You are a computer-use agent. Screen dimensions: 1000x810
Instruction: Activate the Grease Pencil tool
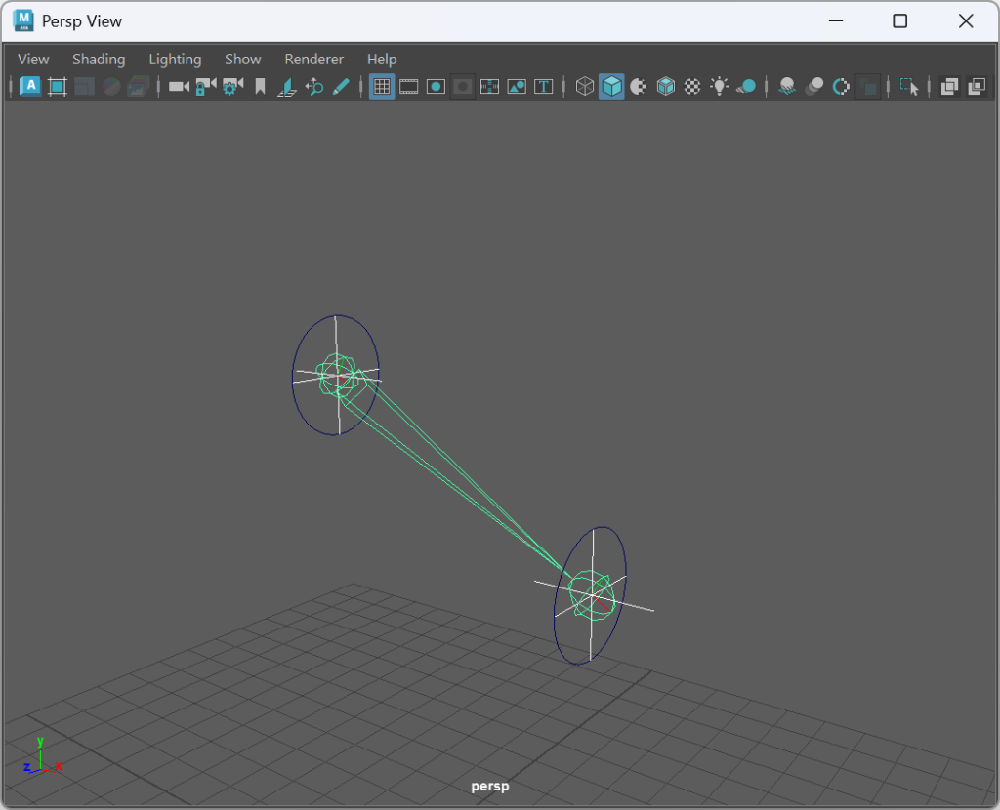coord(341,87)
